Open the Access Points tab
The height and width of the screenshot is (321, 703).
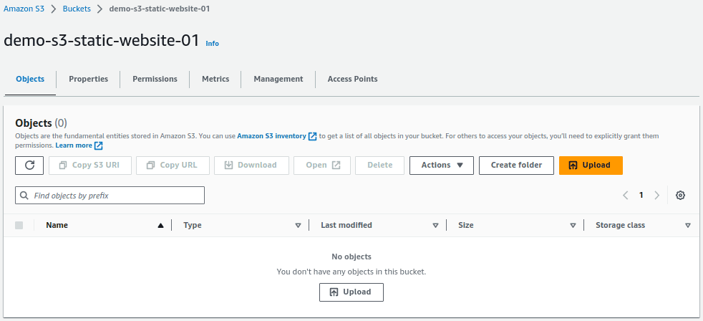pos(352,79)
